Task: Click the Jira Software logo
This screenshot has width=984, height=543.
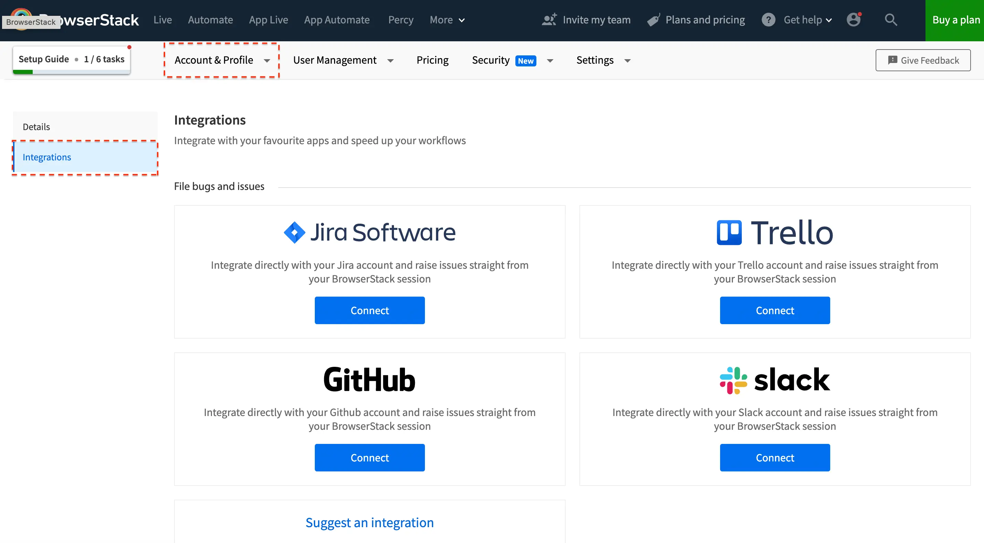Action: (x=370, y=232)
